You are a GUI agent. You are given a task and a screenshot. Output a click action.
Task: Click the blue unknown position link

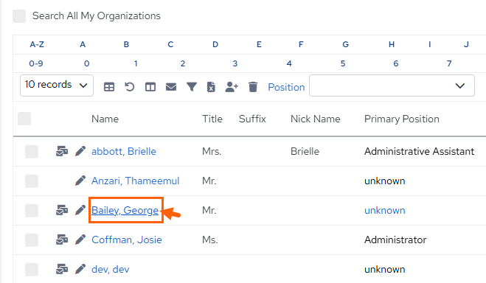click(385, 210)
